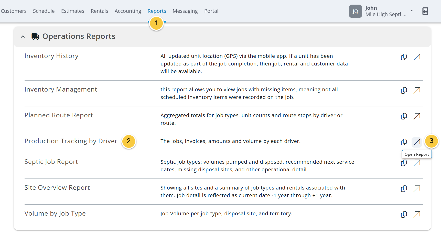Collapse the Operations Reports section
Image resolution: width=441 pixels, height=234 pixels.
click(23, 37)
